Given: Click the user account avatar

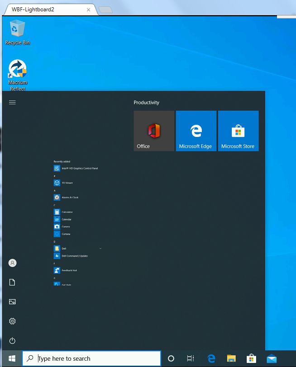Looking at the screenshot, I should (x=12, y=263).
